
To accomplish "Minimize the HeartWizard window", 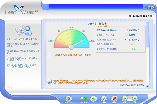I will pos(146,7).
